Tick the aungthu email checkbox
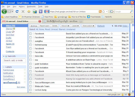 30,41
